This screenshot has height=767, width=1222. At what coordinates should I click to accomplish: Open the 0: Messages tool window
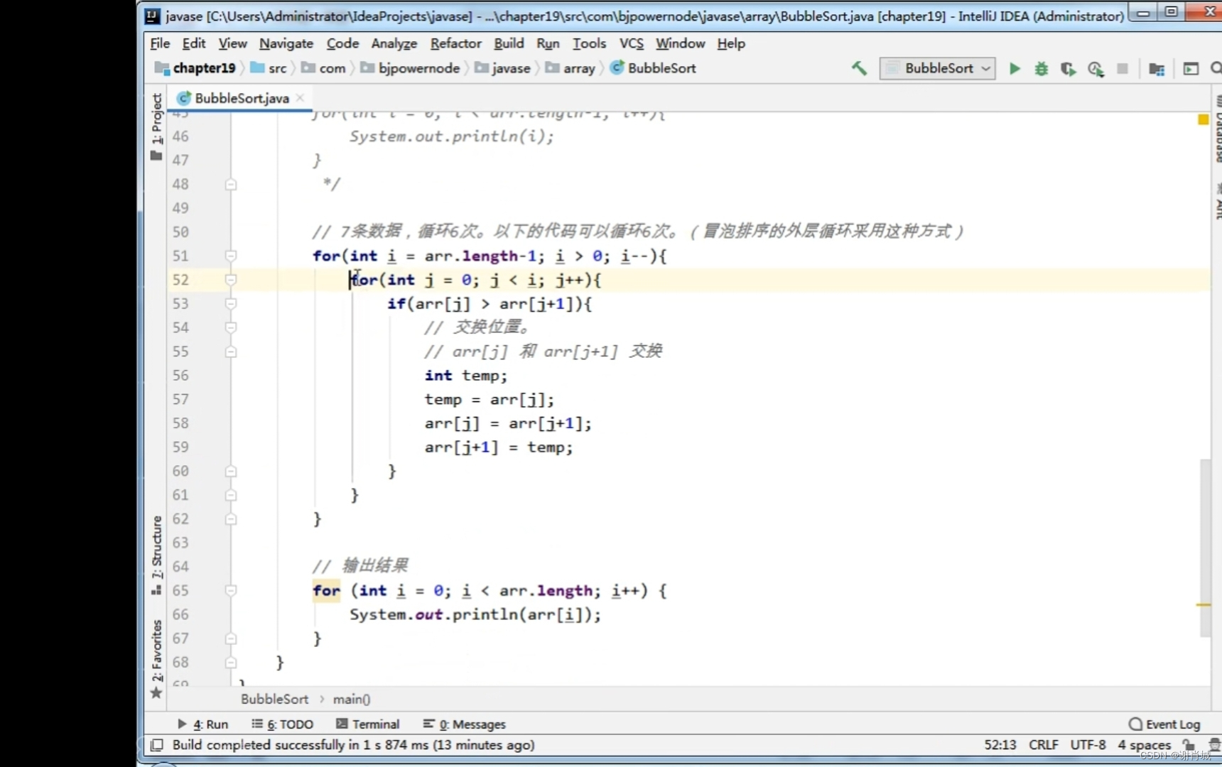tap(465, 724)
